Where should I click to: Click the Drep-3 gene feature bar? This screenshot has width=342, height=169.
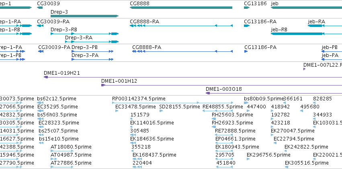(x=85, y=16)
